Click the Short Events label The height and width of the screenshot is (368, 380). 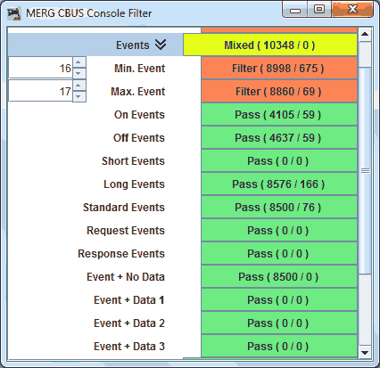coord(133,161)
